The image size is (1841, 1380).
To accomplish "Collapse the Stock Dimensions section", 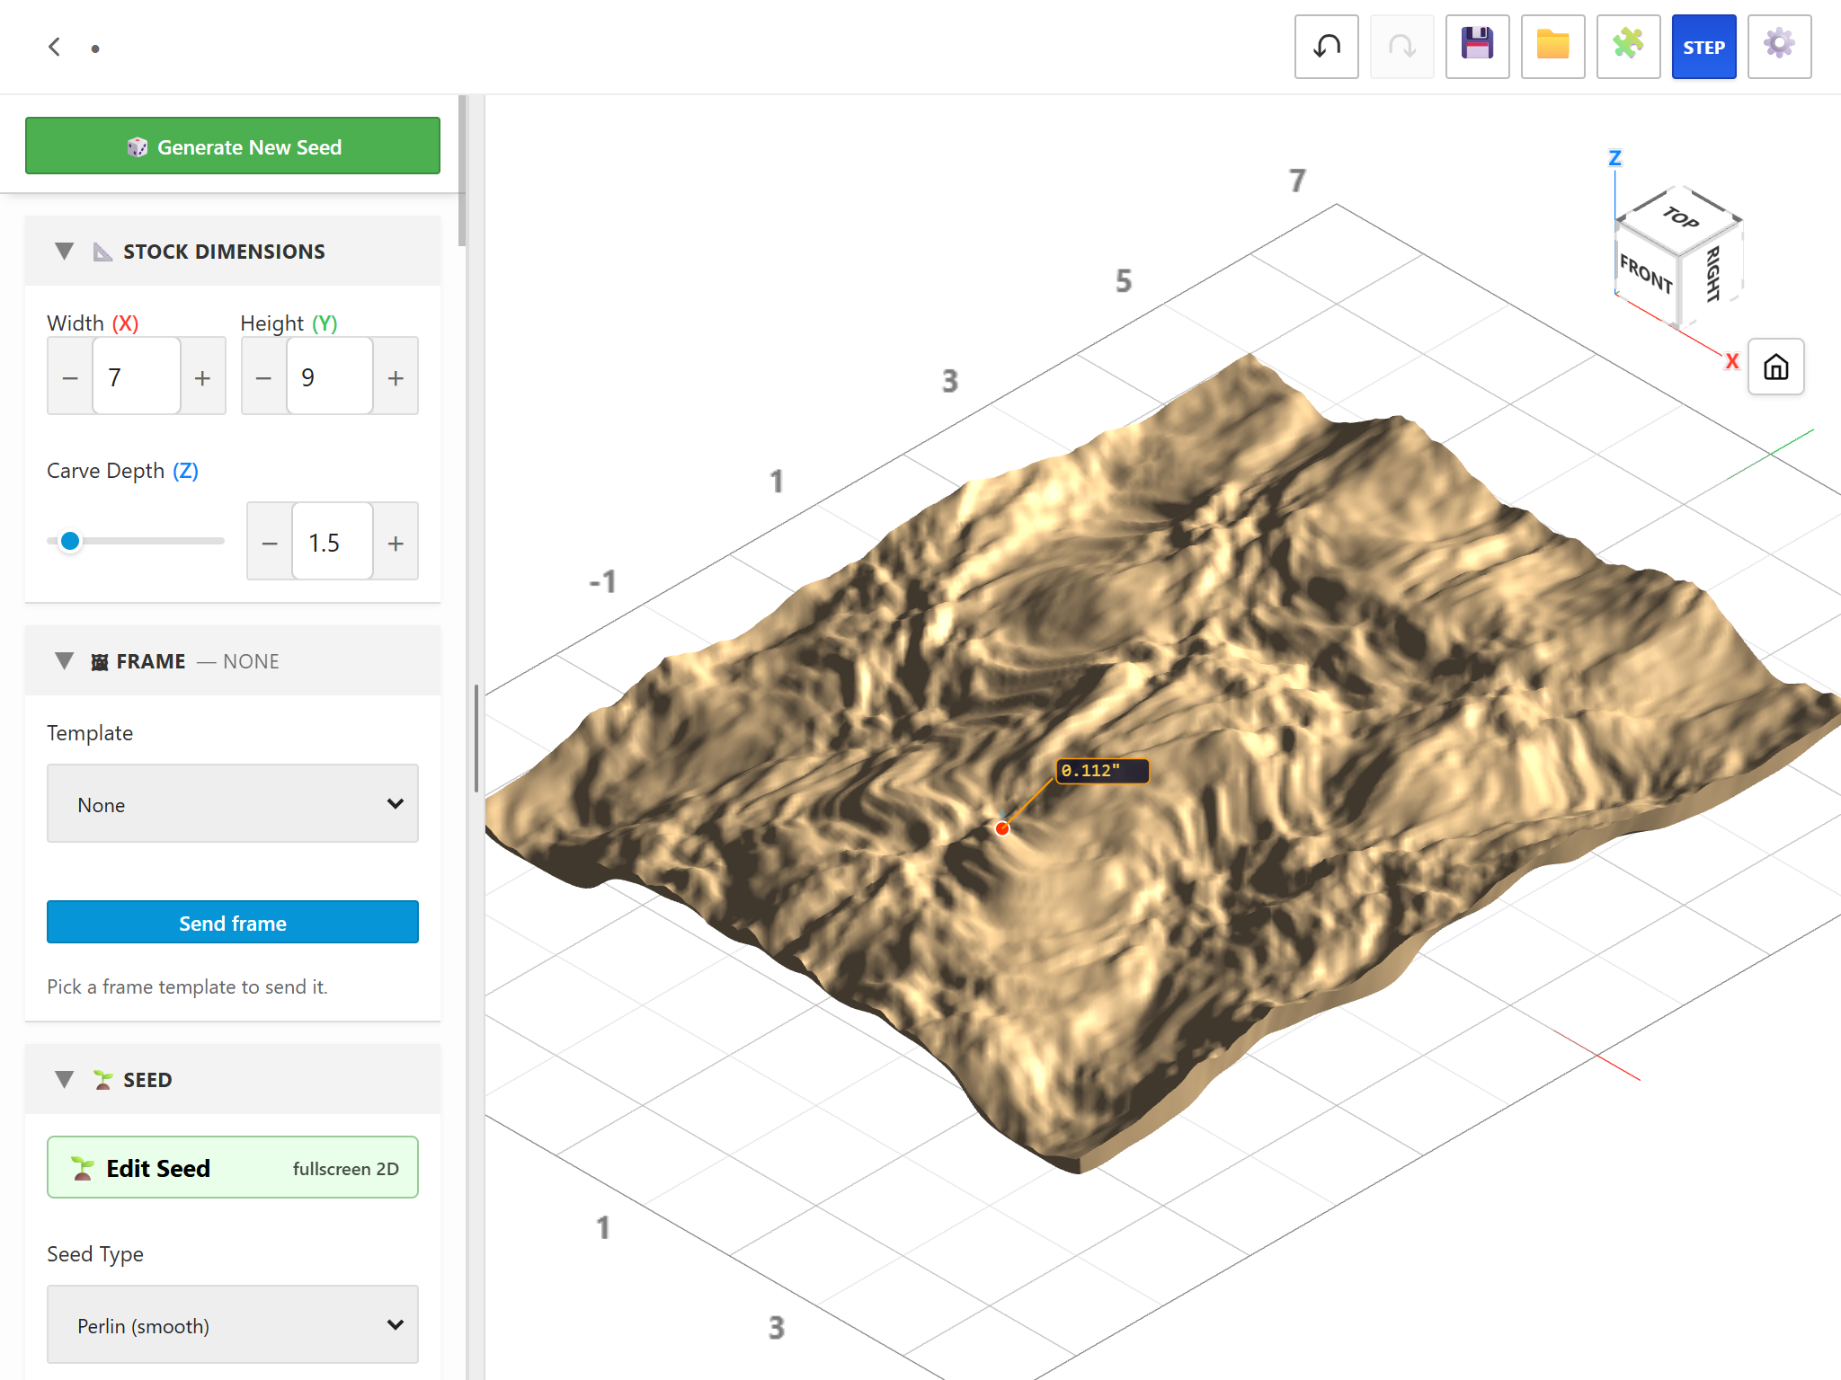I will [x=64, y=251].
